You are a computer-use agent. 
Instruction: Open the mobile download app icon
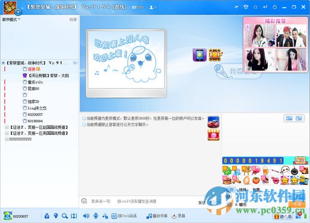(199, 55)
